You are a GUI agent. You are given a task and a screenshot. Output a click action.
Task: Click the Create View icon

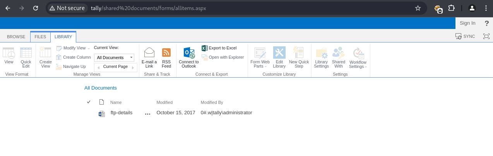point(45,53)
